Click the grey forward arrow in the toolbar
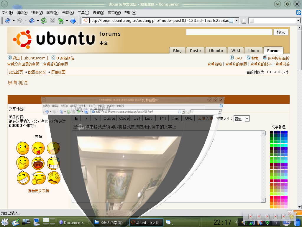 coord(20,20)
